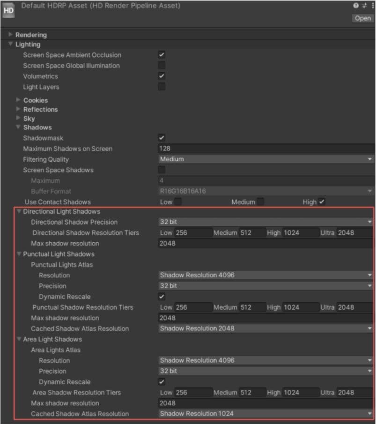The height and width of the screenshot is (424, 376).
Task: Click the preset selector icon
Action: tap(364, 6)
